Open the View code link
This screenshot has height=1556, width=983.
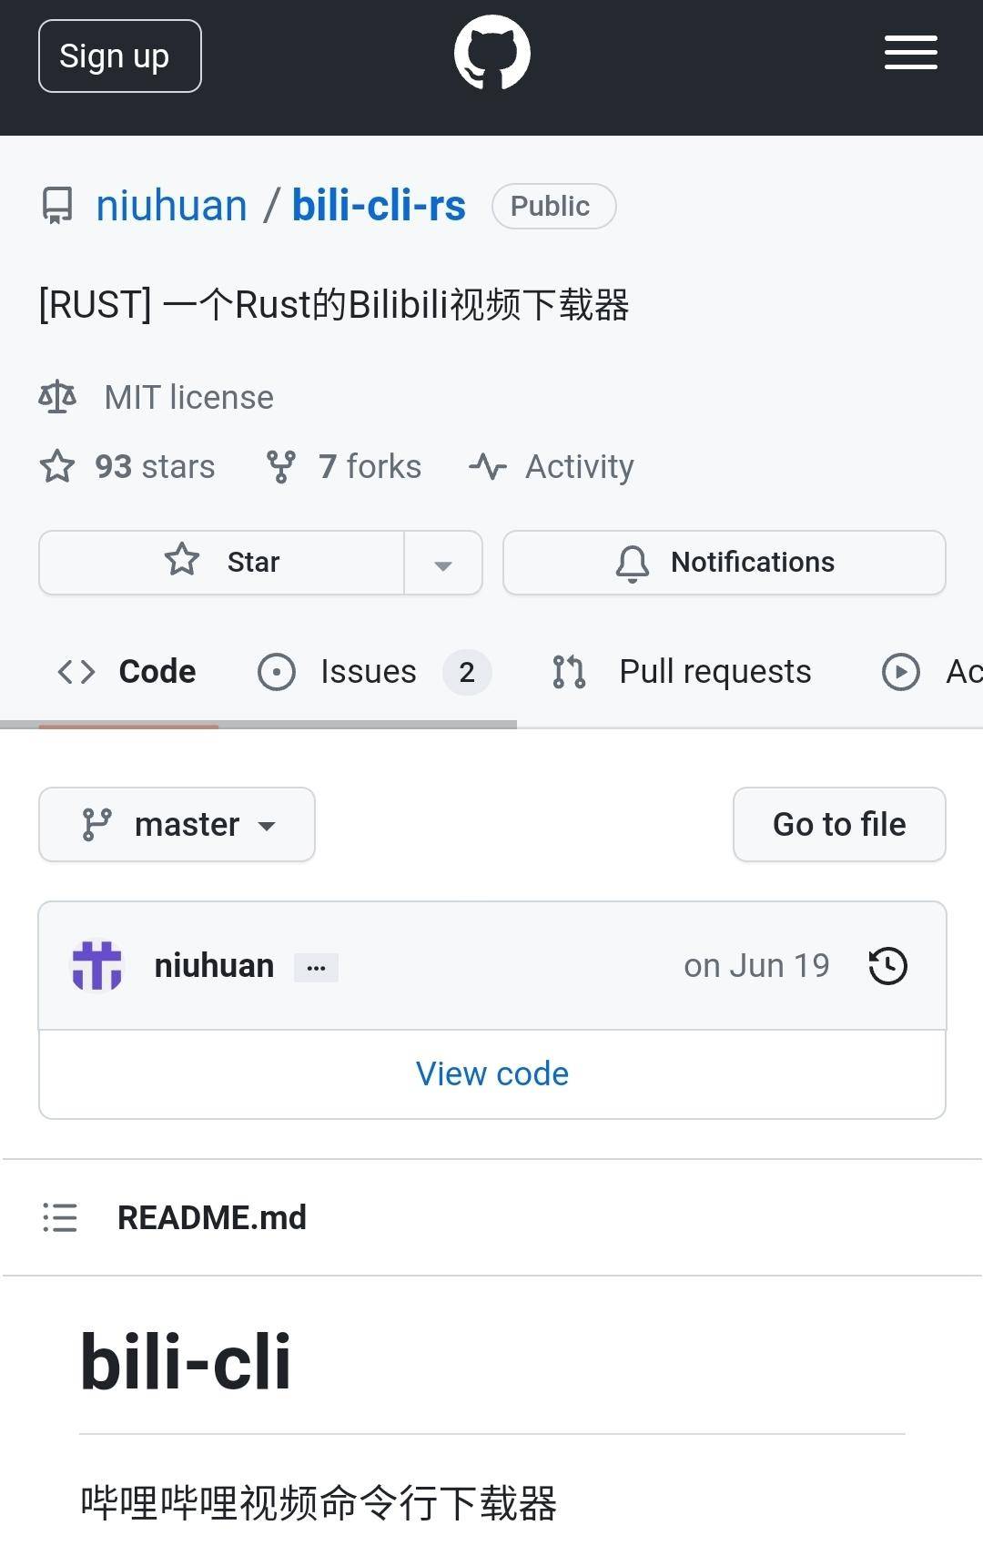pyautogui.click(x=492, y=1074)
